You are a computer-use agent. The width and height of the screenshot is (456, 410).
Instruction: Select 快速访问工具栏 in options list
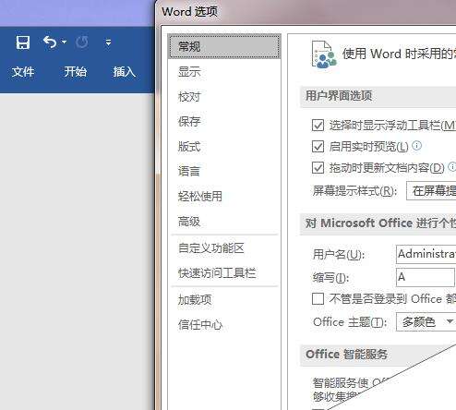224,273
